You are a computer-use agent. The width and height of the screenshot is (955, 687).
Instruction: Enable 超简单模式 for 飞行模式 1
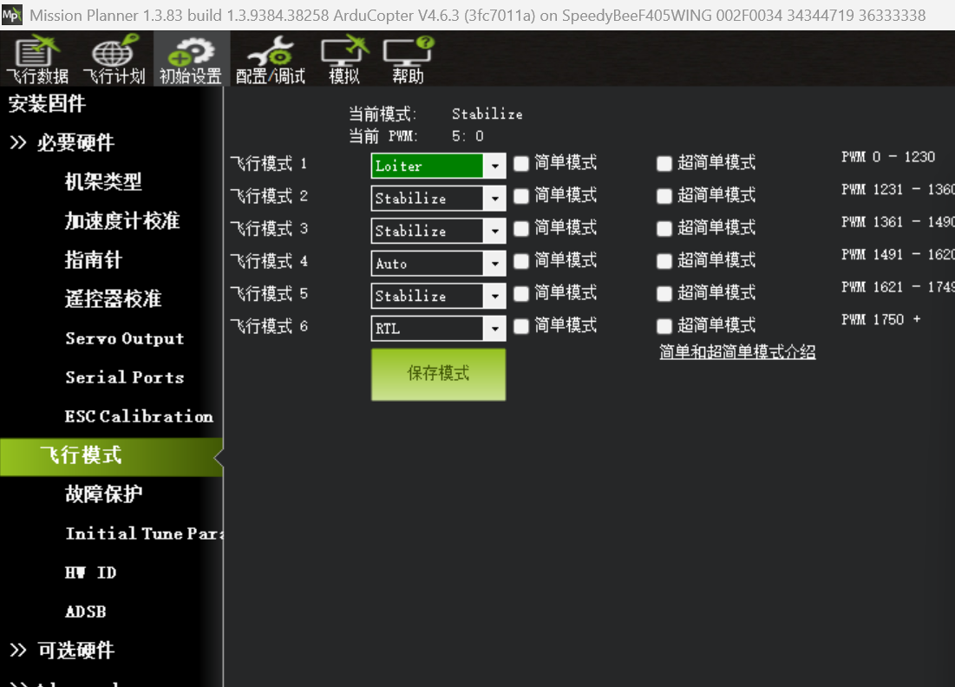click(x=664, y=164)
